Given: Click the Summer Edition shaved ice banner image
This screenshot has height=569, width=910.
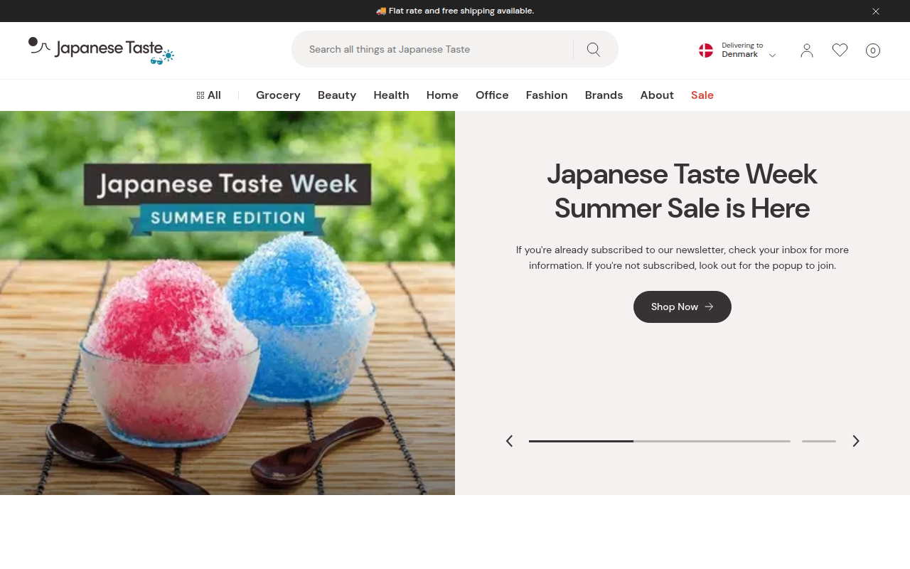Looking at the screenshot, I should coord(227,303).
